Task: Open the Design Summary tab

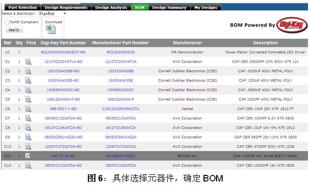Action: (x=169, y=8)
